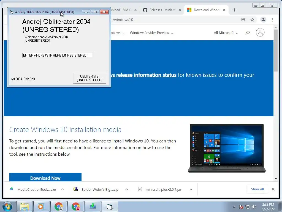This screenshot has height=212, width=282.
Task: Click the OBLITERATE (UNREGISTERED) button
Action: point(90,78)
